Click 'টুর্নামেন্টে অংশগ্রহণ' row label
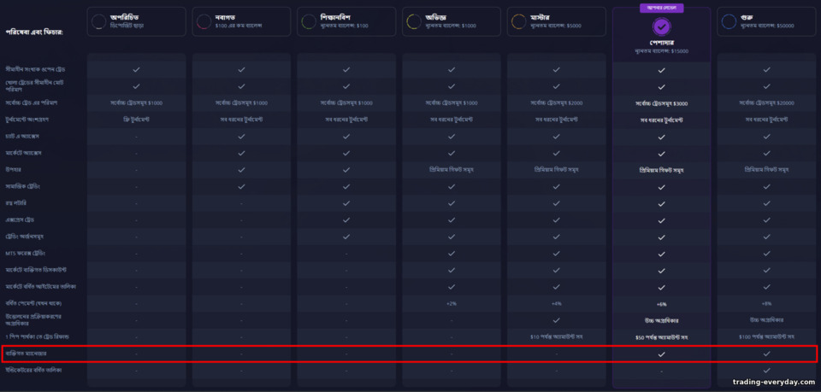Image resolution: width=821 pixels, height=392 pixels. (27, 120)
